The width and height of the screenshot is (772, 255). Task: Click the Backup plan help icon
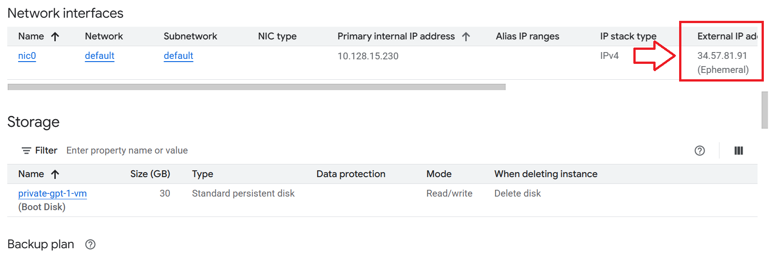click(x=91, y=245)
